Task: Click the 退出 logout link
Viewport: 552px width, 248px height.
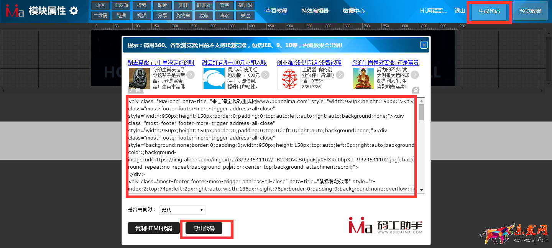Action: pyautogui.click(x=460, y=11)
